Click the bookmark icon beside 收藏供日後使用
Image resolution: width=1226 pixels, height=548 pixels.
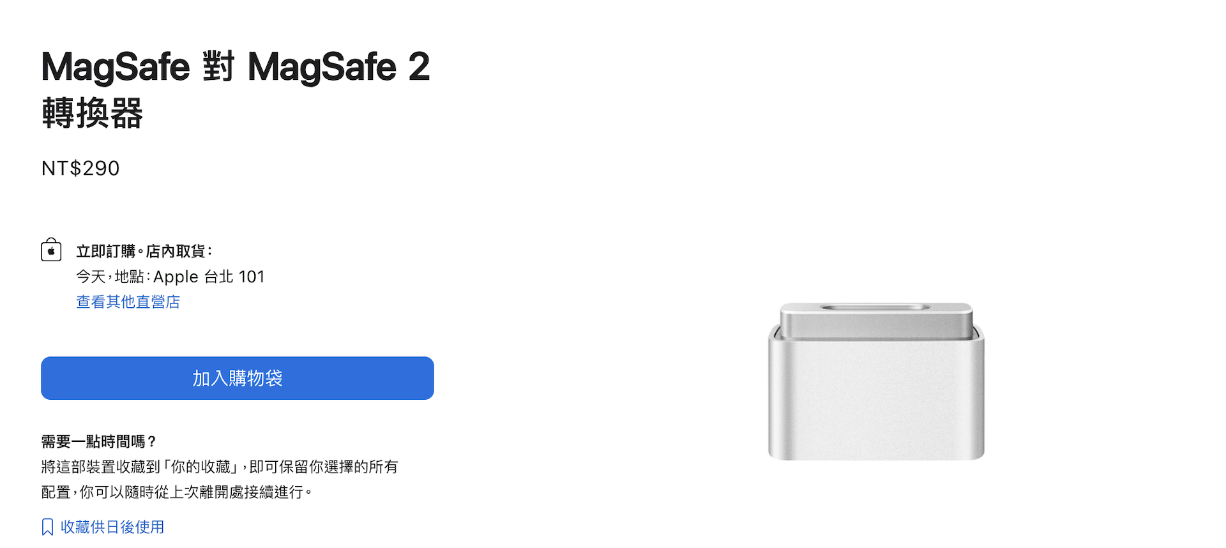[x=47, y=527]
